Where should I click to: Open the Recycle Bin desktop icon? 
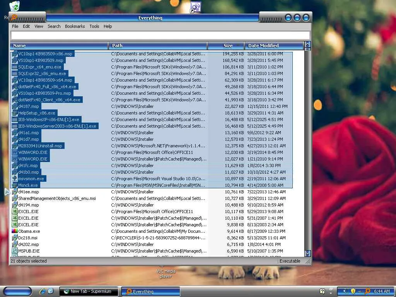[14, 7]
